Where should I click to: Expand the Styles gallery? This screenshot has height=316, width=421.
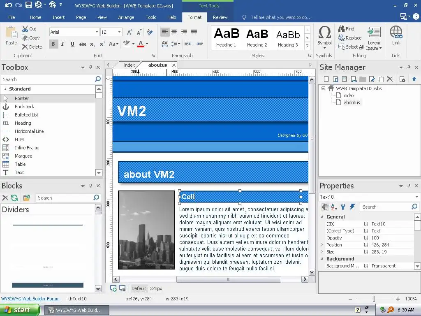tap(308, 46)
